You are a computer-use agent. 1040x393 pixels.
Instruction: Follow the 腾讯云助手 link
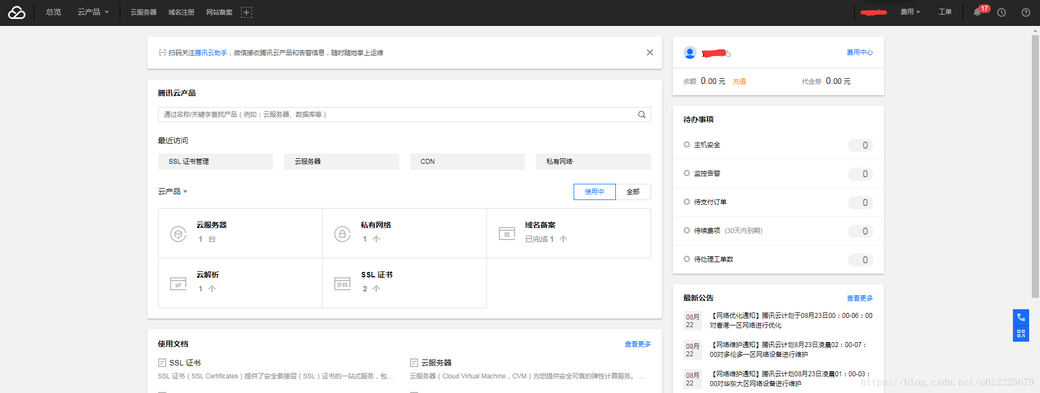tap(211, 53)
